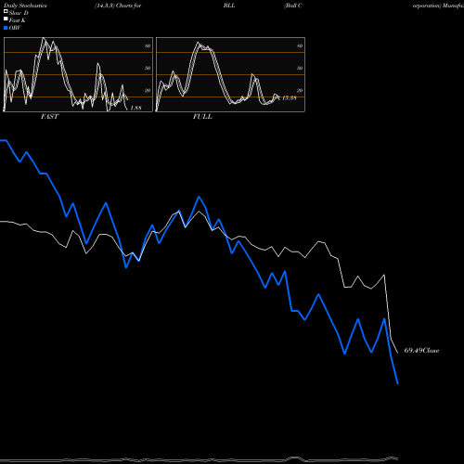464x464 pixels.
Task: Click the white close price line's end point
Action: (398, 353)
